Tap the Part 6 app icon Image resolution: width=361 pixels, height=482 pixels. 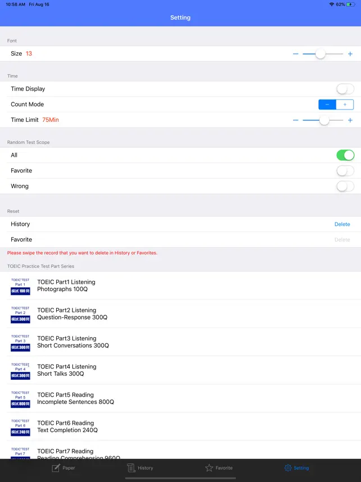20,428
